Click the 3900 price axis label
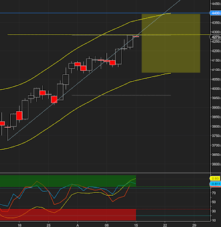Viewport: 221px width, 227px height. (x=216, y=107)
